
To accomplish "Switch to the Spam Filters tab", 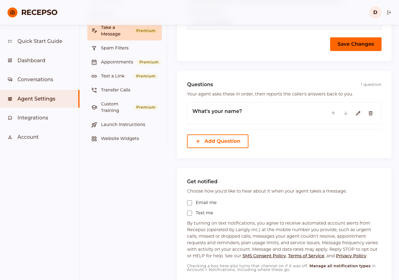I will pos(124,48).
